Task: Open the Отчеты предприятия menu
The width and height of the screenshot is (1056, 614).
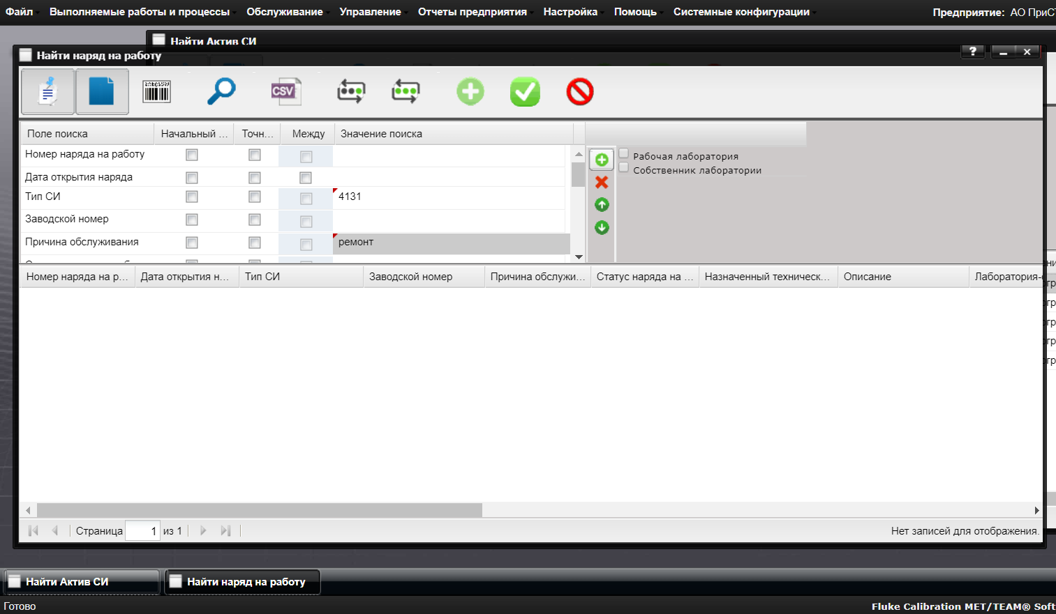Action: [473, 12]
